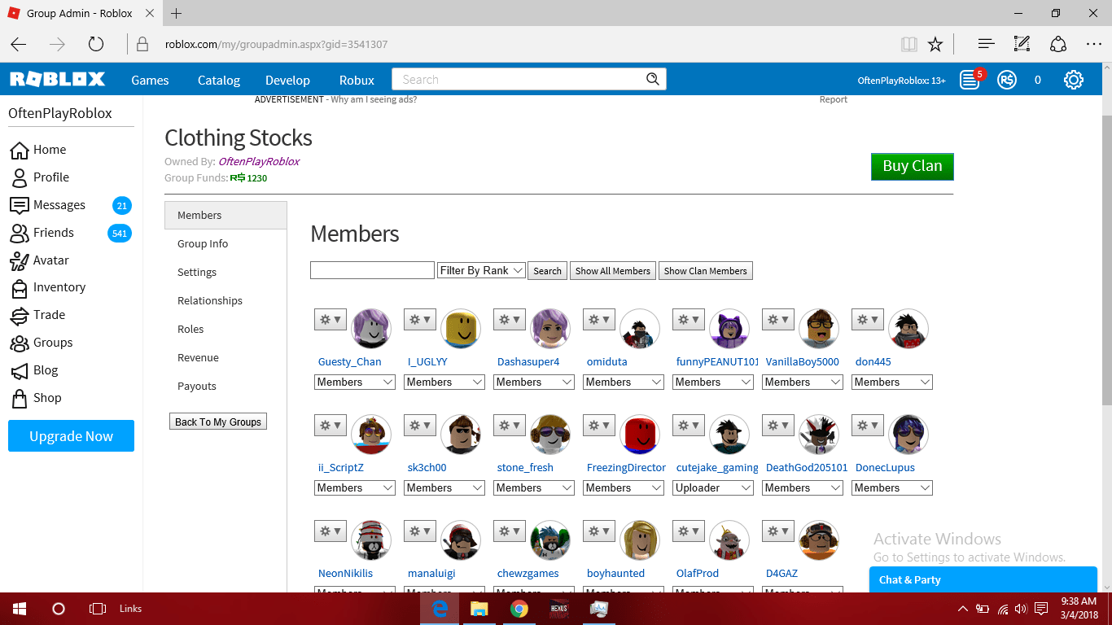Open Task View on the taskbar
This screenshot has height=625, width=1112.
pos(98,609)
